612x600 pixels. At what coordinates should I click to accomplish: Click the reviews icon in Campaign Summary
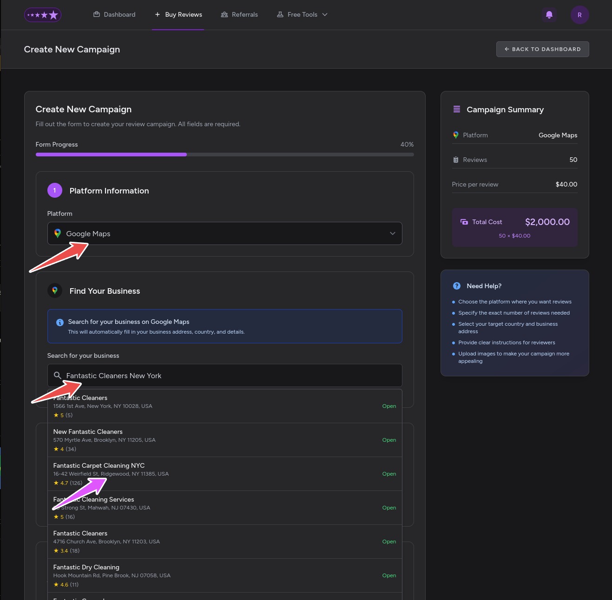click(455, 159)
